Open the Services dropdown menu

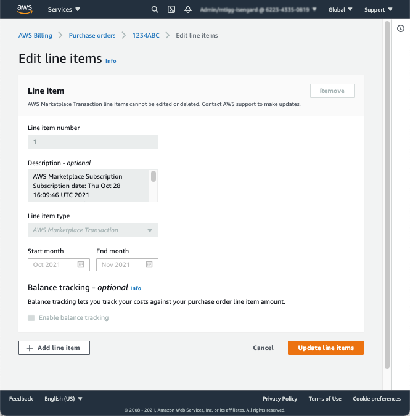(x=64, y=10)
